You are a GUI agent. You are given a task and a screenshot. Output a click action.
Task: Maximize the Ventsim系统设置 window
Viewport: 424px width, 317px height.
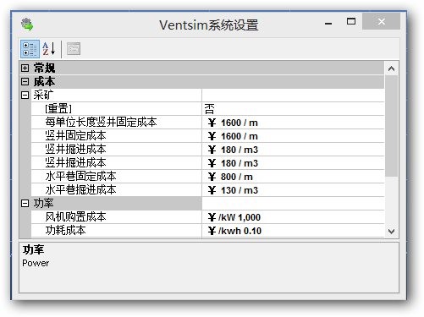(x=351, y=22)
